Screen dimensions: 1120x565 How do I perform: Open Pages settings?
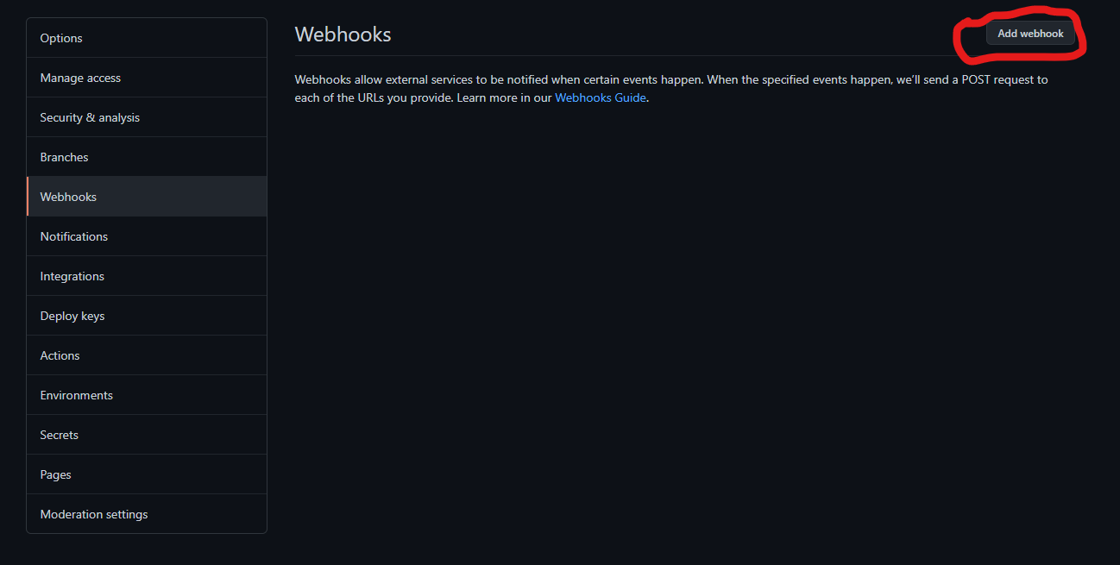coord(147,474)
